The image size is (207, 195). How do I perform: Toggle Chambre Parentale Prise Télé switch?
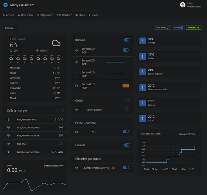[x=126, y=167]
